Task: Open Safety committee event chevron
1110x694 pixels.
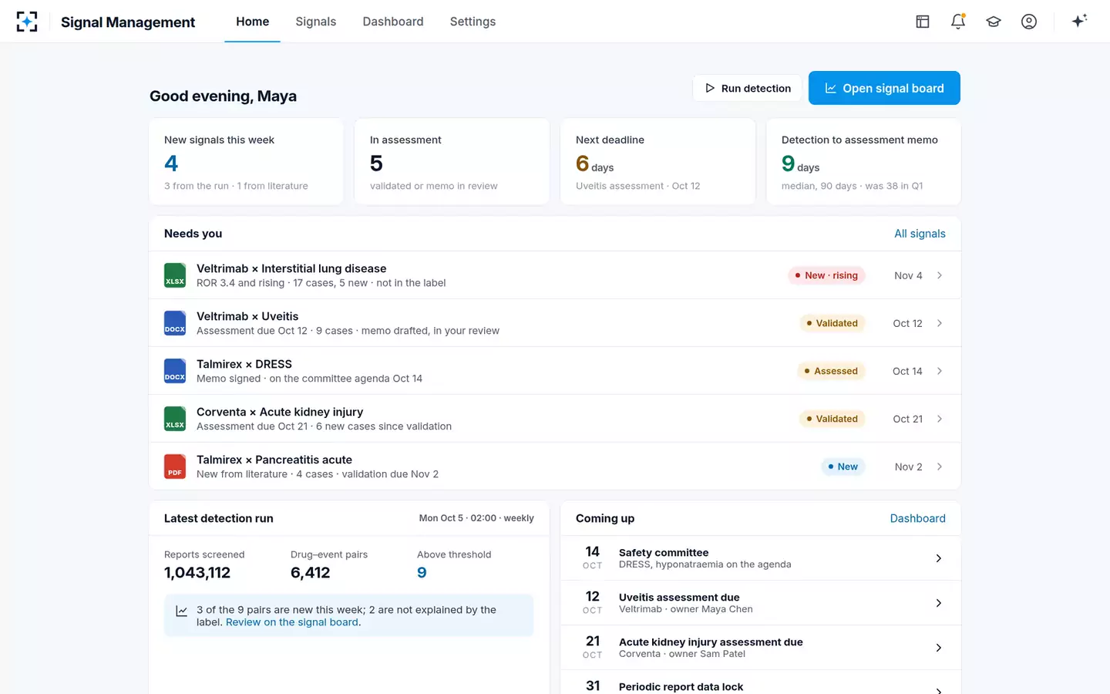Action: point(938,558)
